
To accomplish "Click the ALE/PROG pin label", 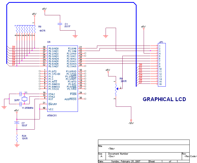I will tap(70, 99).
